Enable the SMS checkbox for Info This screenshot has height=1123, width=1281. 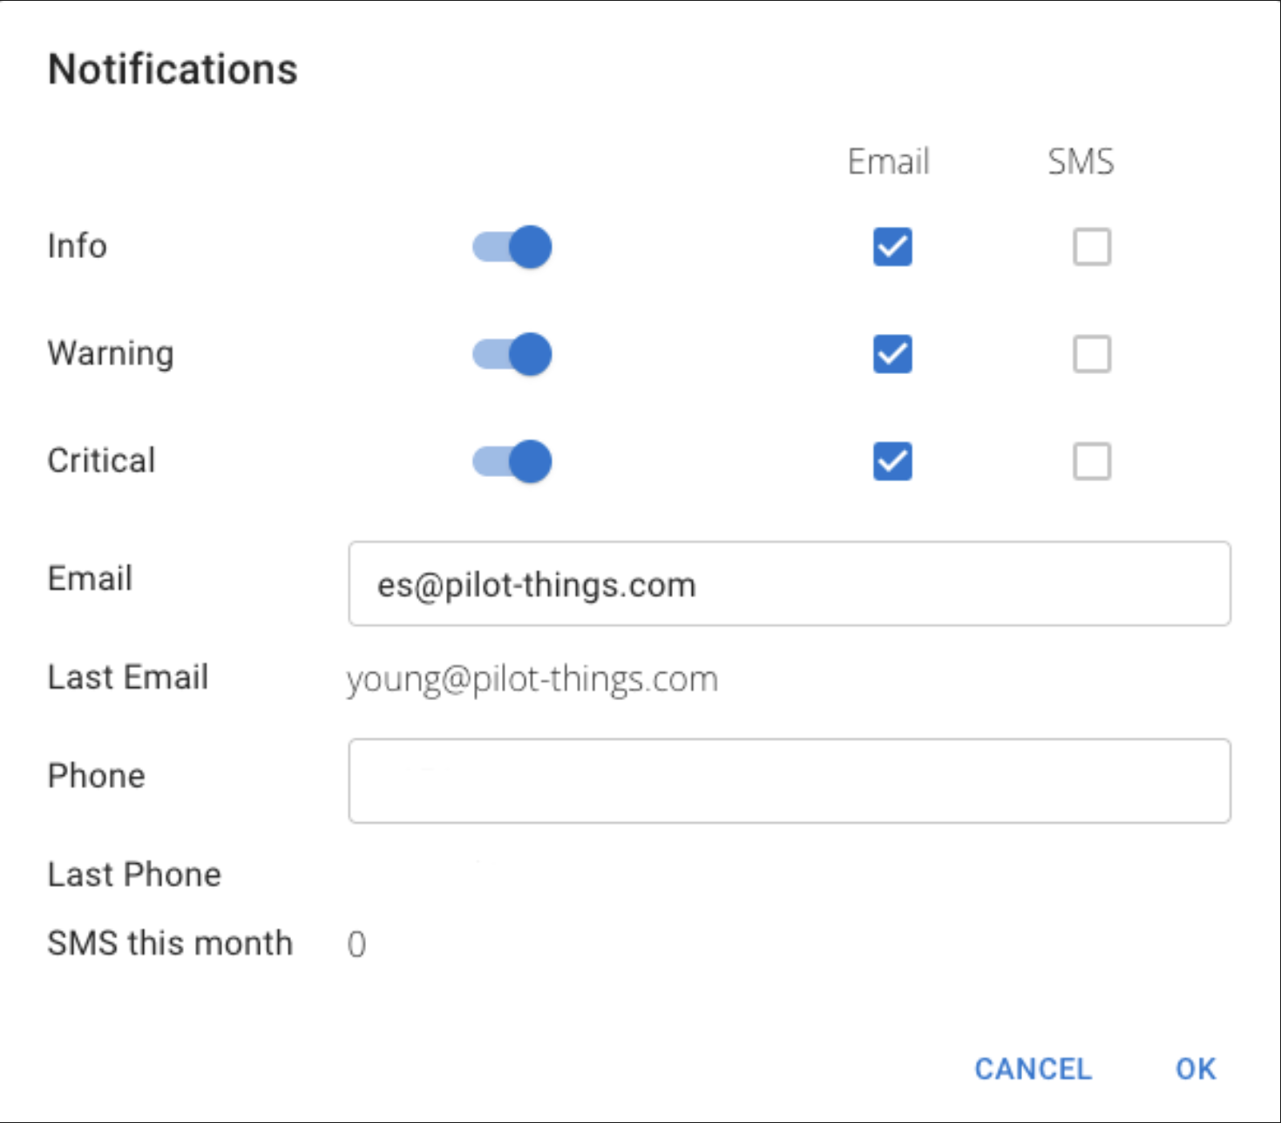1092,247
